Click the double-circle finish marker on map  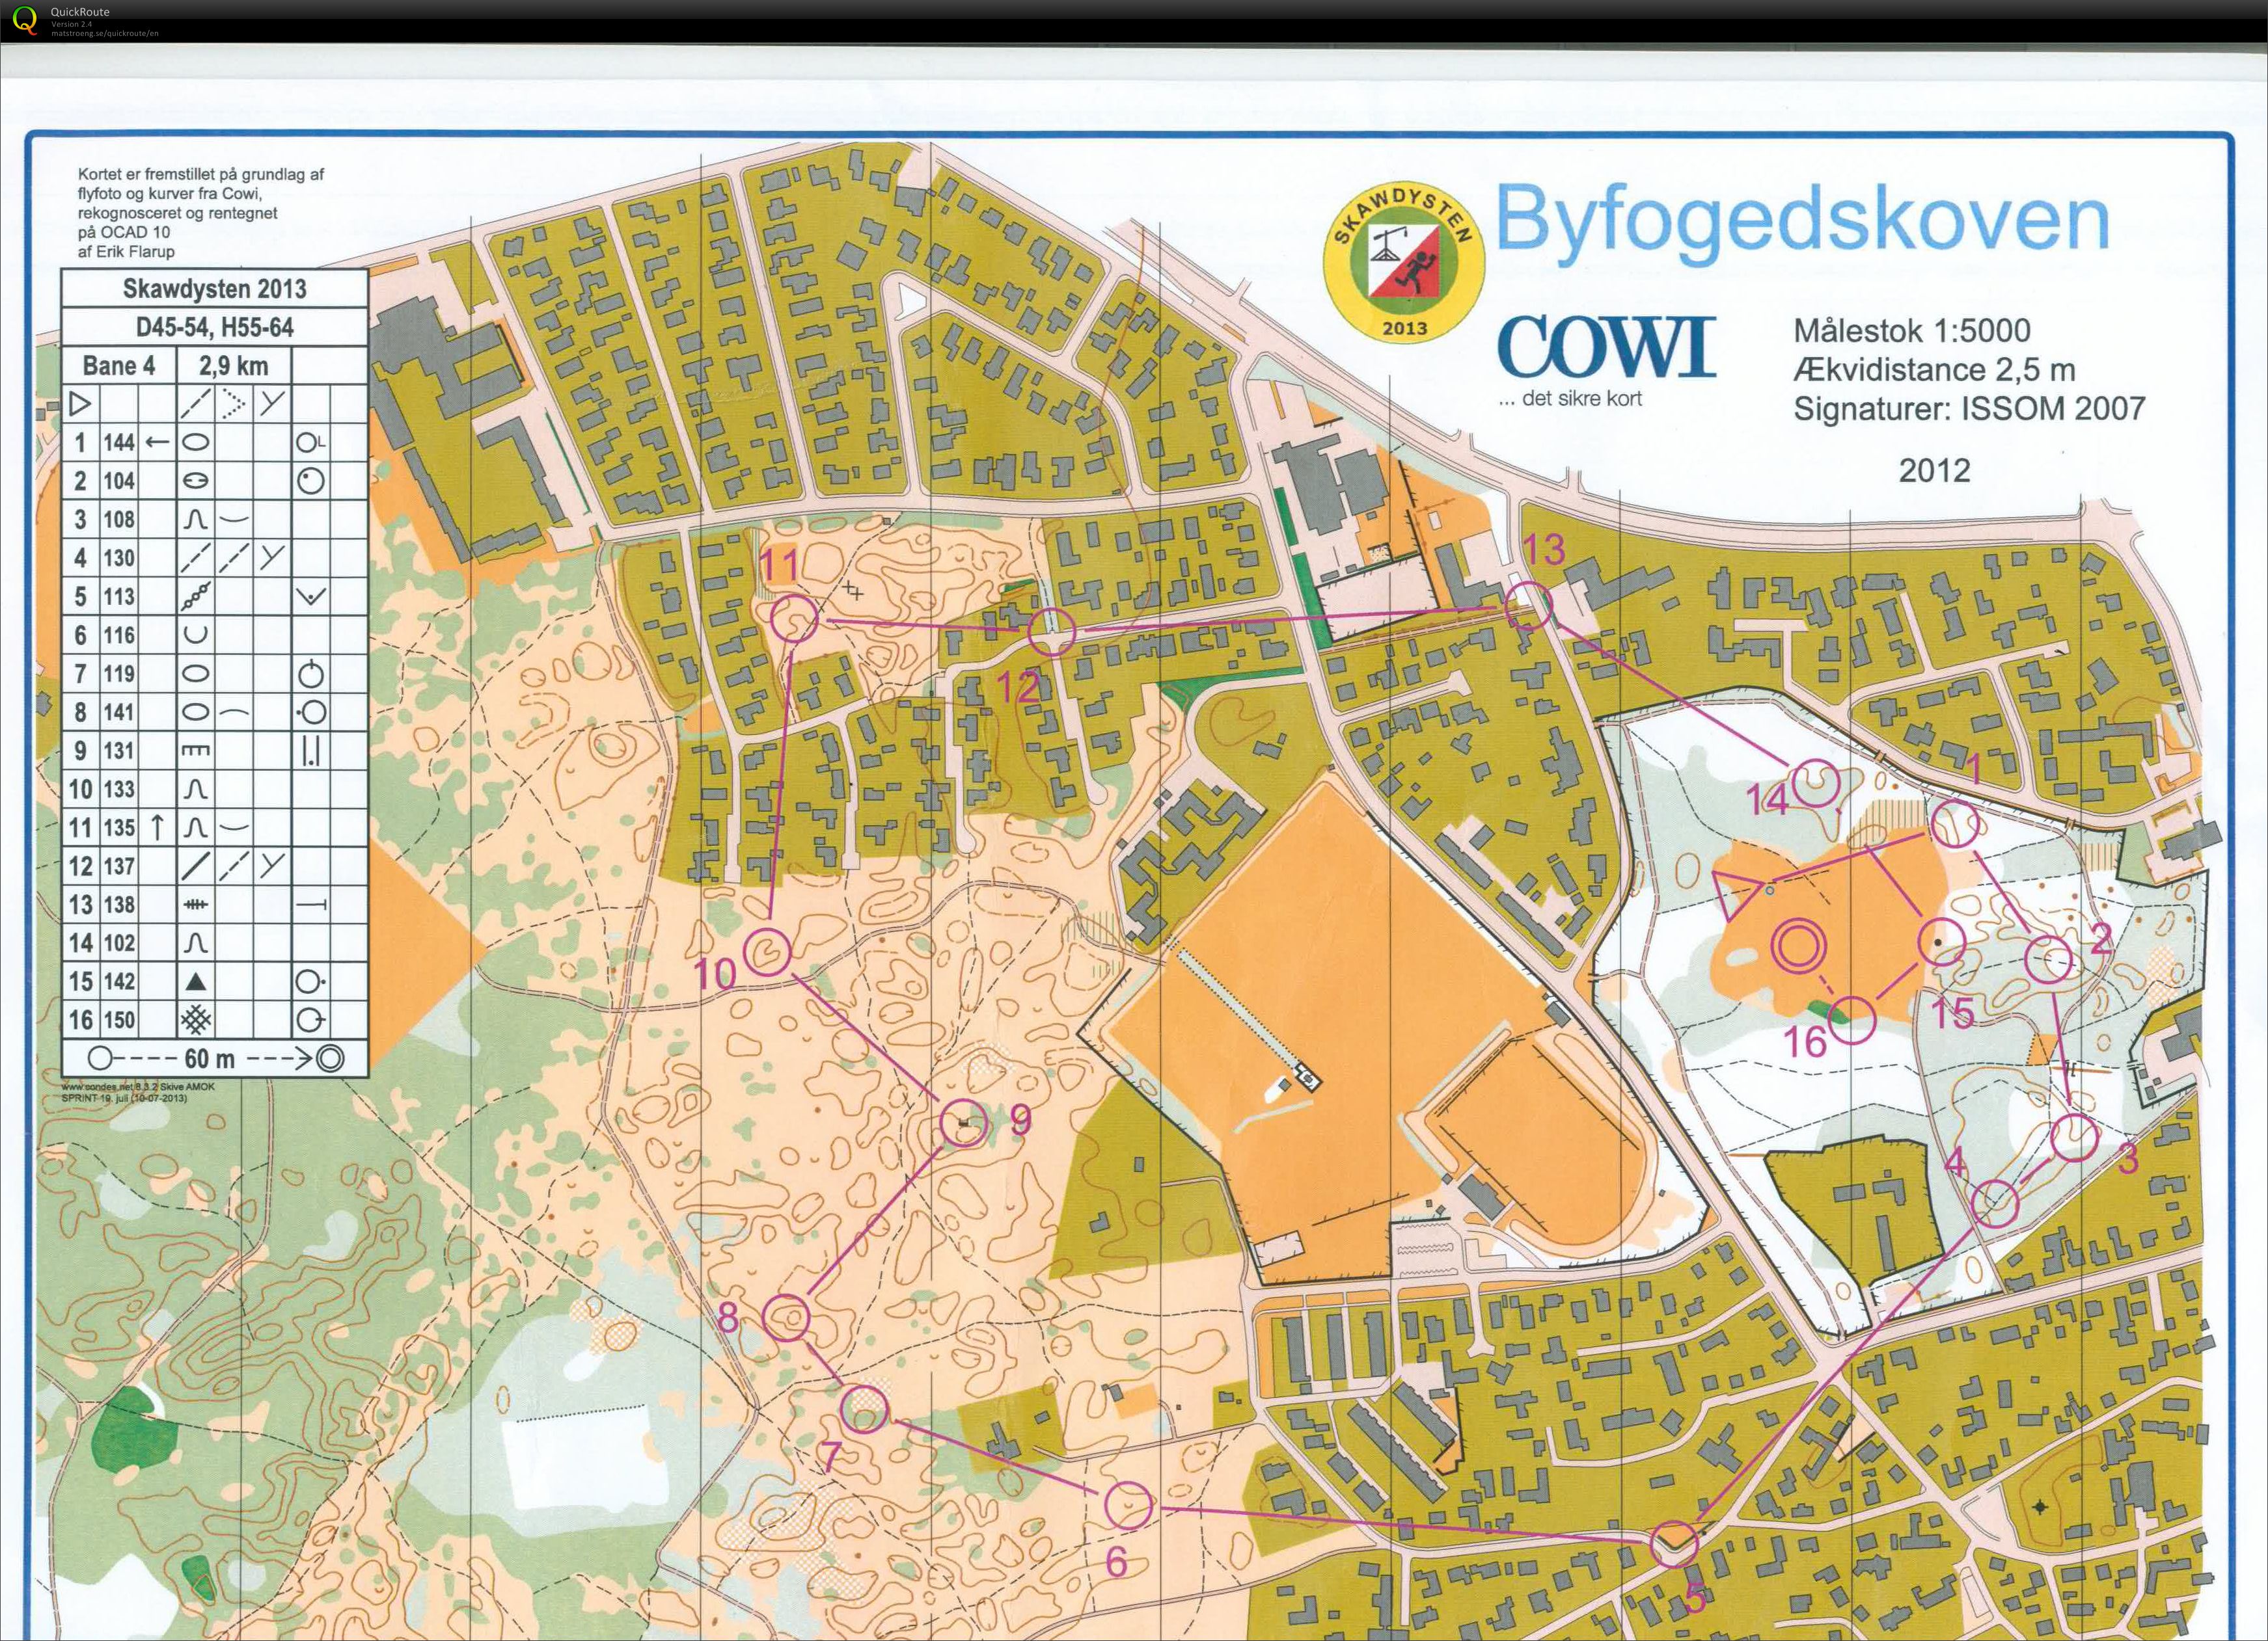1799,946
